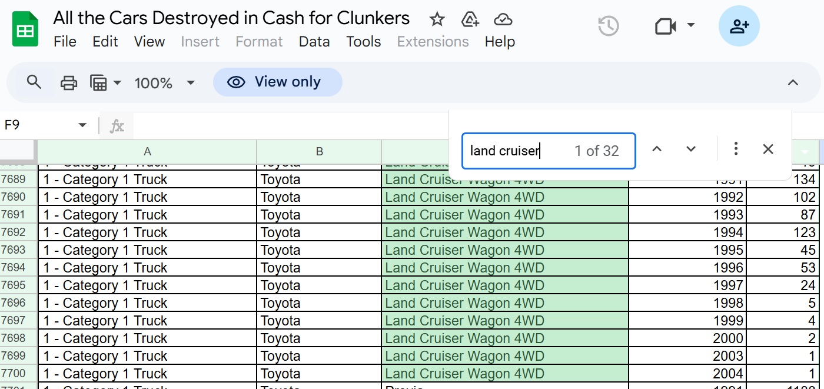
Task: Click Category 1 Truck cell in row 7692
Action: (x=147, y=232)
